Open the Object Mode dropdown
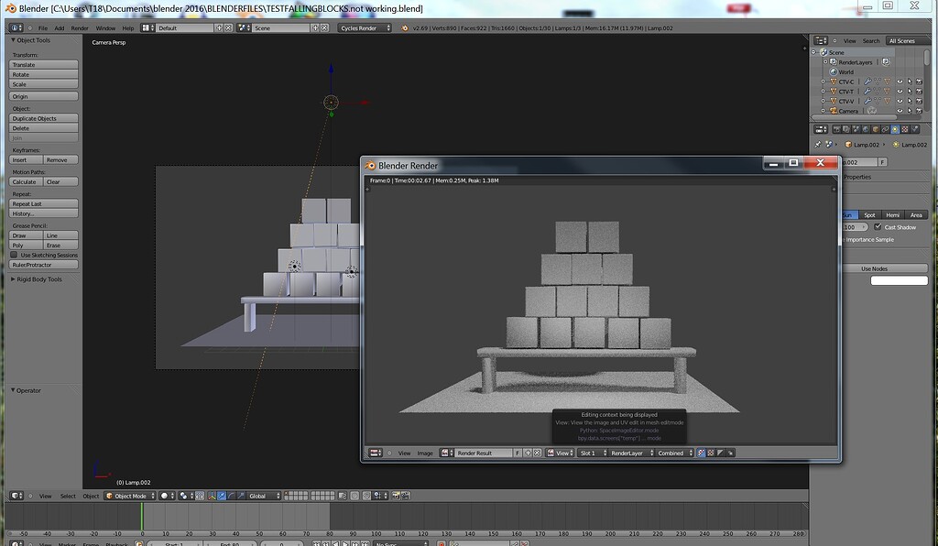 (x=130, y=496)
